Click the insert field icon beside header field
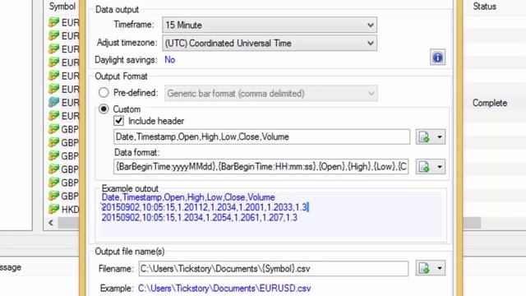This screenshot has width=526, height=296. (424, 137)
